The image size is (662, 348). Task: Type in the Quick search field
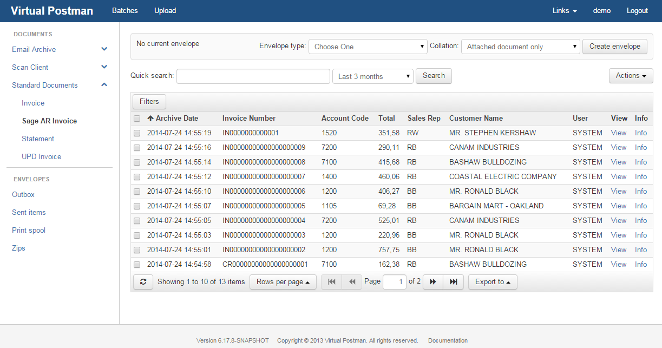(x=253, y=76)
